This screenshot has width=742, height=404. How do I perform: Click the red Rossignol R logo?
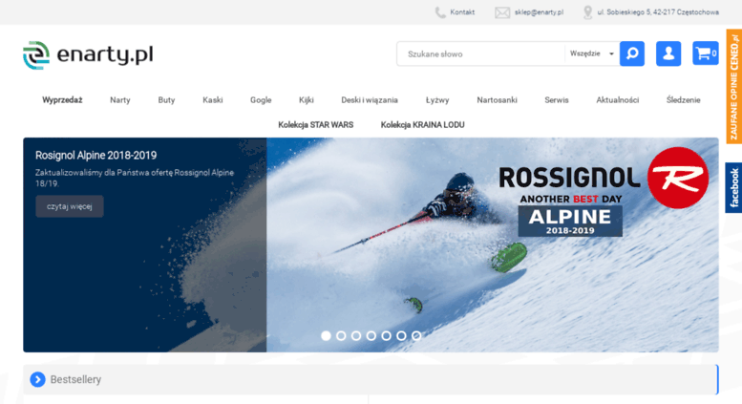[678, 178]
